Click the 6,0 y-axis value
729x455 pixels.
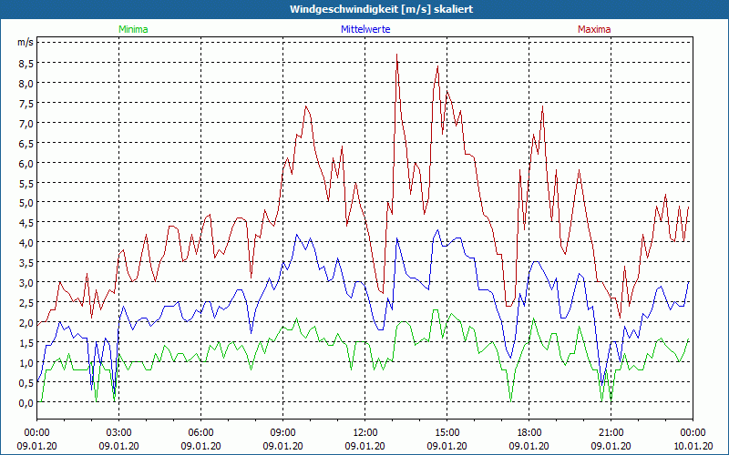(26, 164)
